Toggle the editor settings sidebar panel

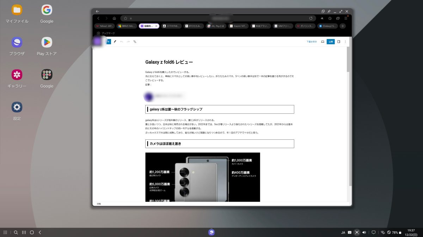(339, 41)
